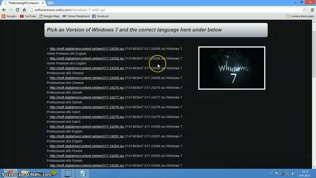Click 'Professional x64 Dutch' text

(64, 122)
